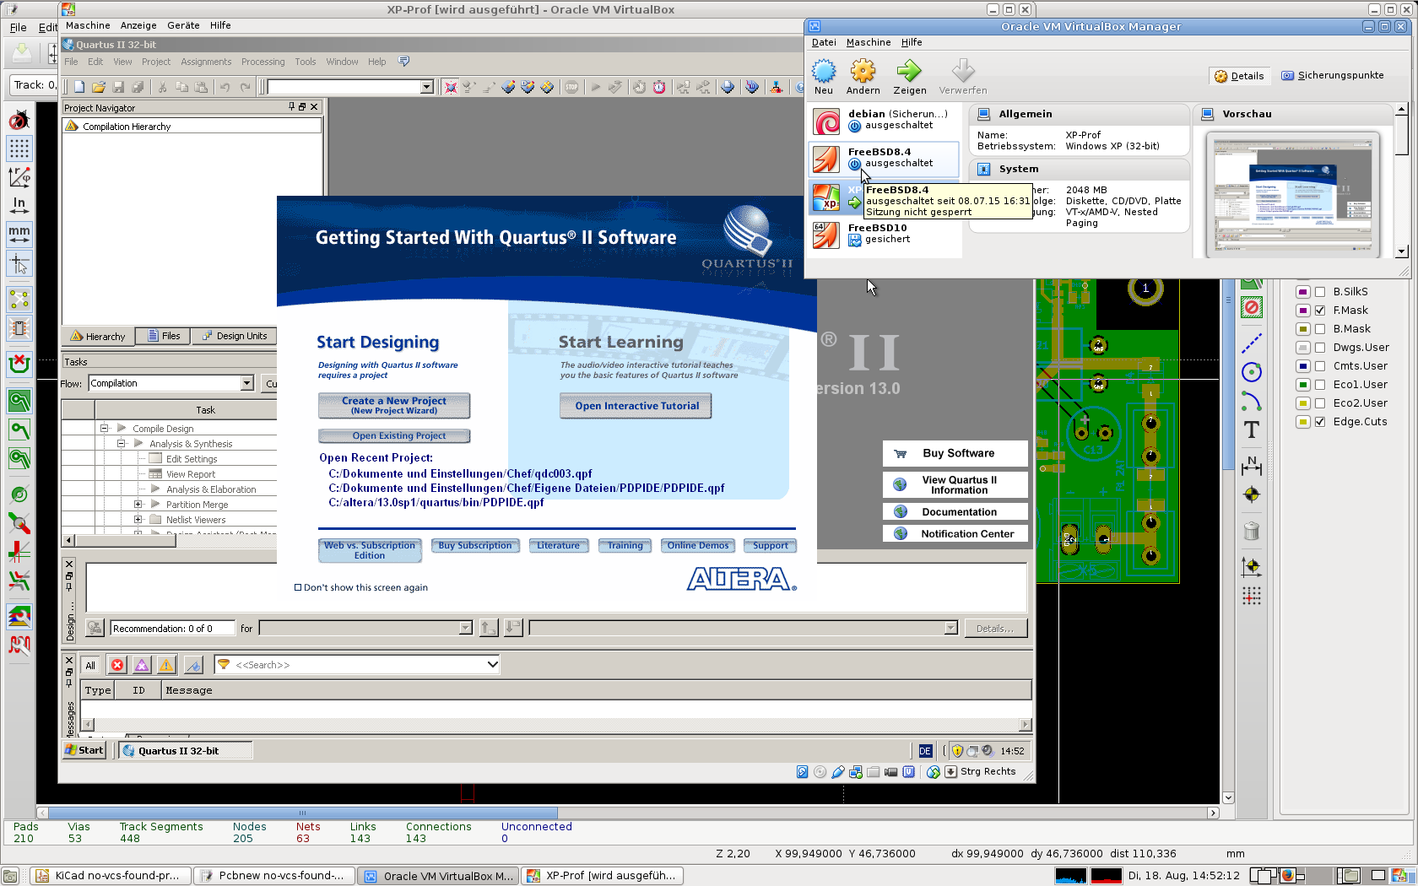1418x886 pixels.
Task: Click Open Existing Project button
Action: 394,436
